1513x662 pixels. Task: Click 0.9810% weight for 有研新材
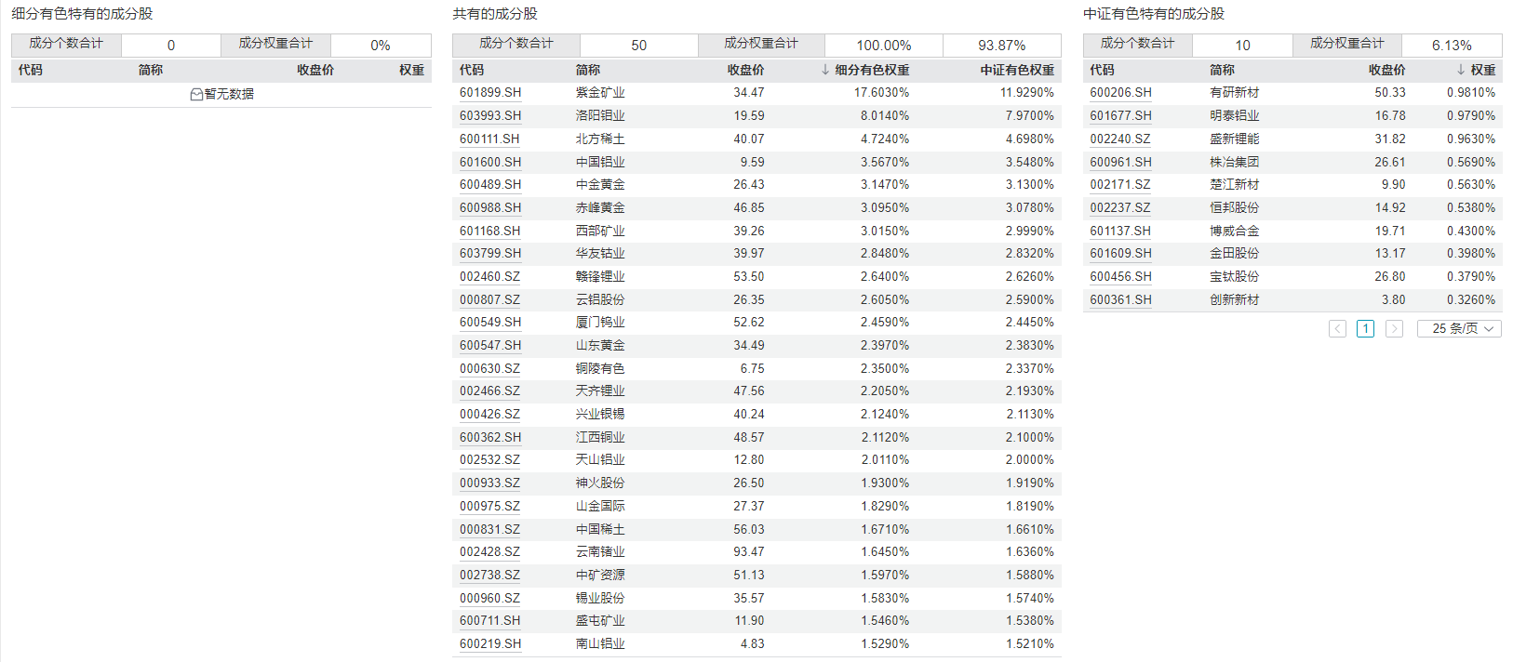[x=1471, y=93]
